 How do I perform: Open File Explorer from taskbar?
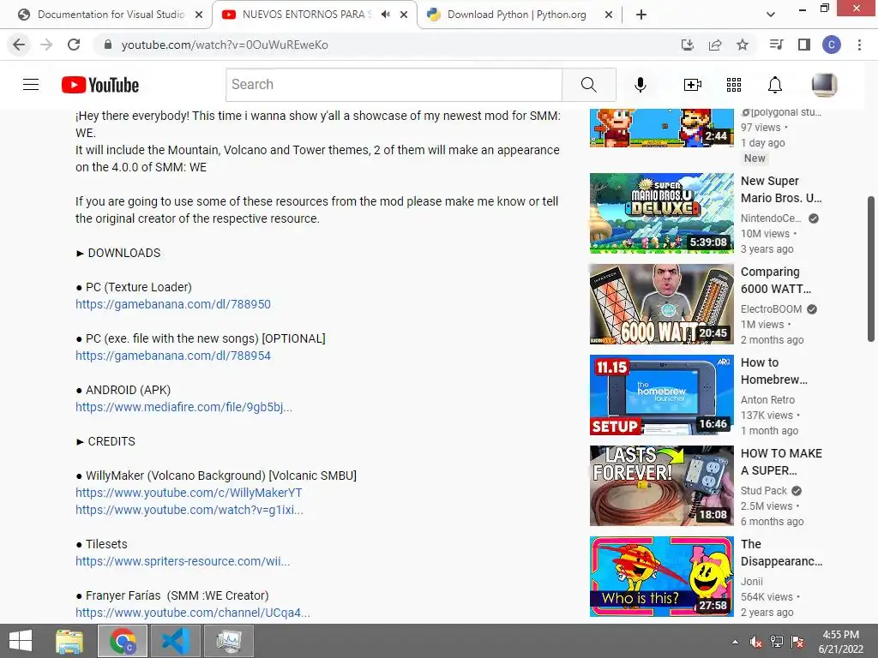pyautogui.click(x=69, y=641)
